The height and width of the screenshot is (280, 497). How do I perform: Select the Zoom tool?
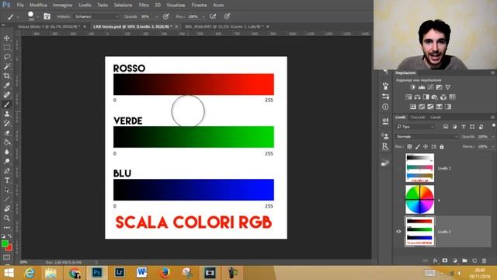7,218
